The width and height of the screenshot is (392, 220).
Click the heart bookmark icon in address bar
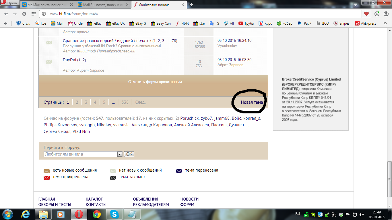pyautogui.click(x=366, y=14)
